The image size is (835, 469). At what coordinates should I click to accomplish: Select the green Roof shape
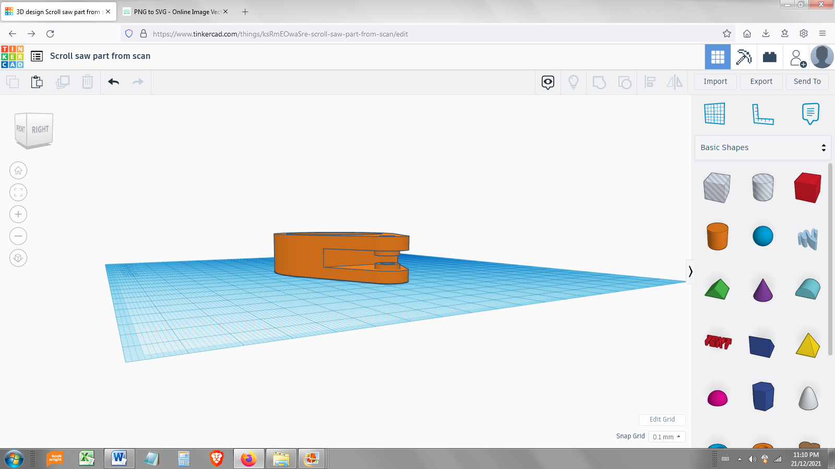[x=717, y=289]
